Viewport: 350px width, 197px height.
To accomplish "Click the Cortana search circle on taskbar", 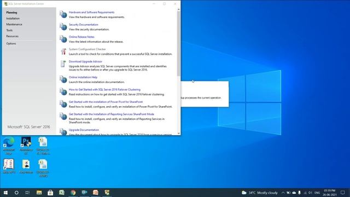I will [16, 193].
